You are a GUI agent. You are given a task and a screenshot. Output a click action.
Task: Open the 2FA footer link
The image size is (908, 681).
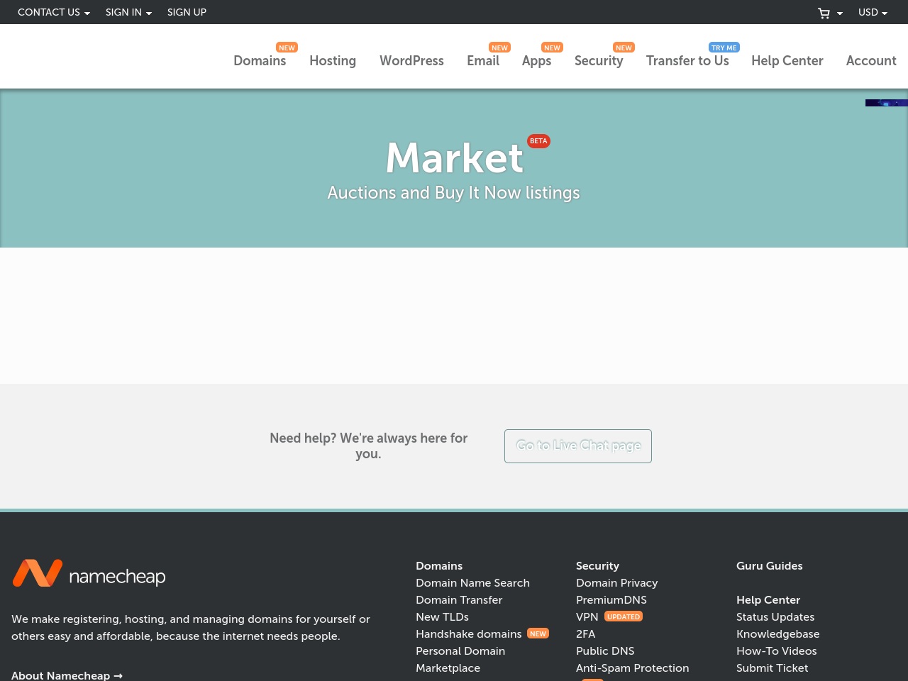click(x=585, y=634)
